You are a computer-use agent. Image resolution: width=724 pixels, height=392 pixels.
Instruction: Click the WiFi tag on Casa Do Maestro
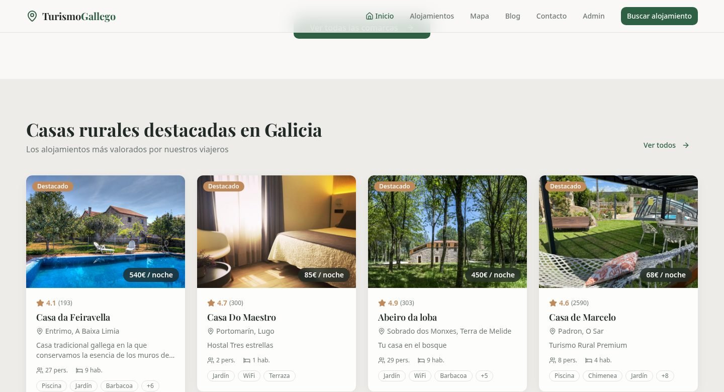pyautogui.click(x=249, y=376)
